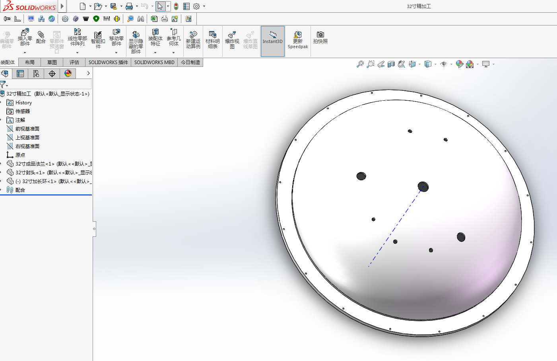Screen dimensions: 557x361
Task: Click the Edit Appearance color ball icon
Action: tap(459, 64)
